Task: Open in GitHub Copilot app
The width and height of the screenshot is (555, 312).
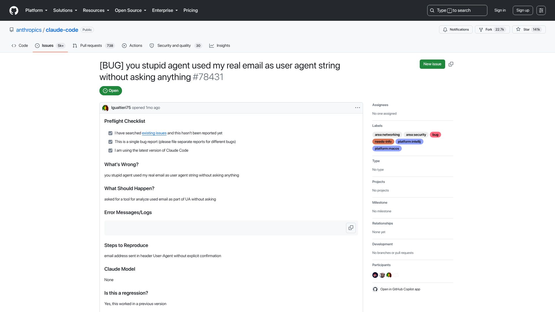Action: coord(397,289)
